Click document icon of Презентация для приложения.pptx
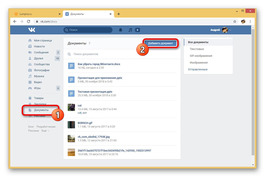 click(x=71, y=80)
